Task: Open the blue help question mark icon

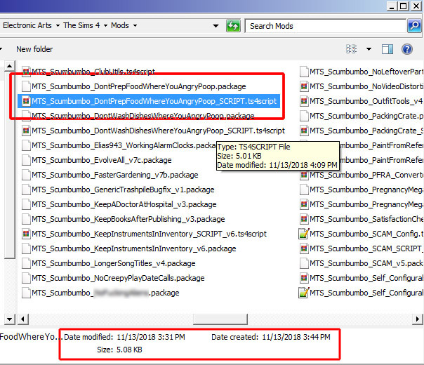Action: [406, 49]
